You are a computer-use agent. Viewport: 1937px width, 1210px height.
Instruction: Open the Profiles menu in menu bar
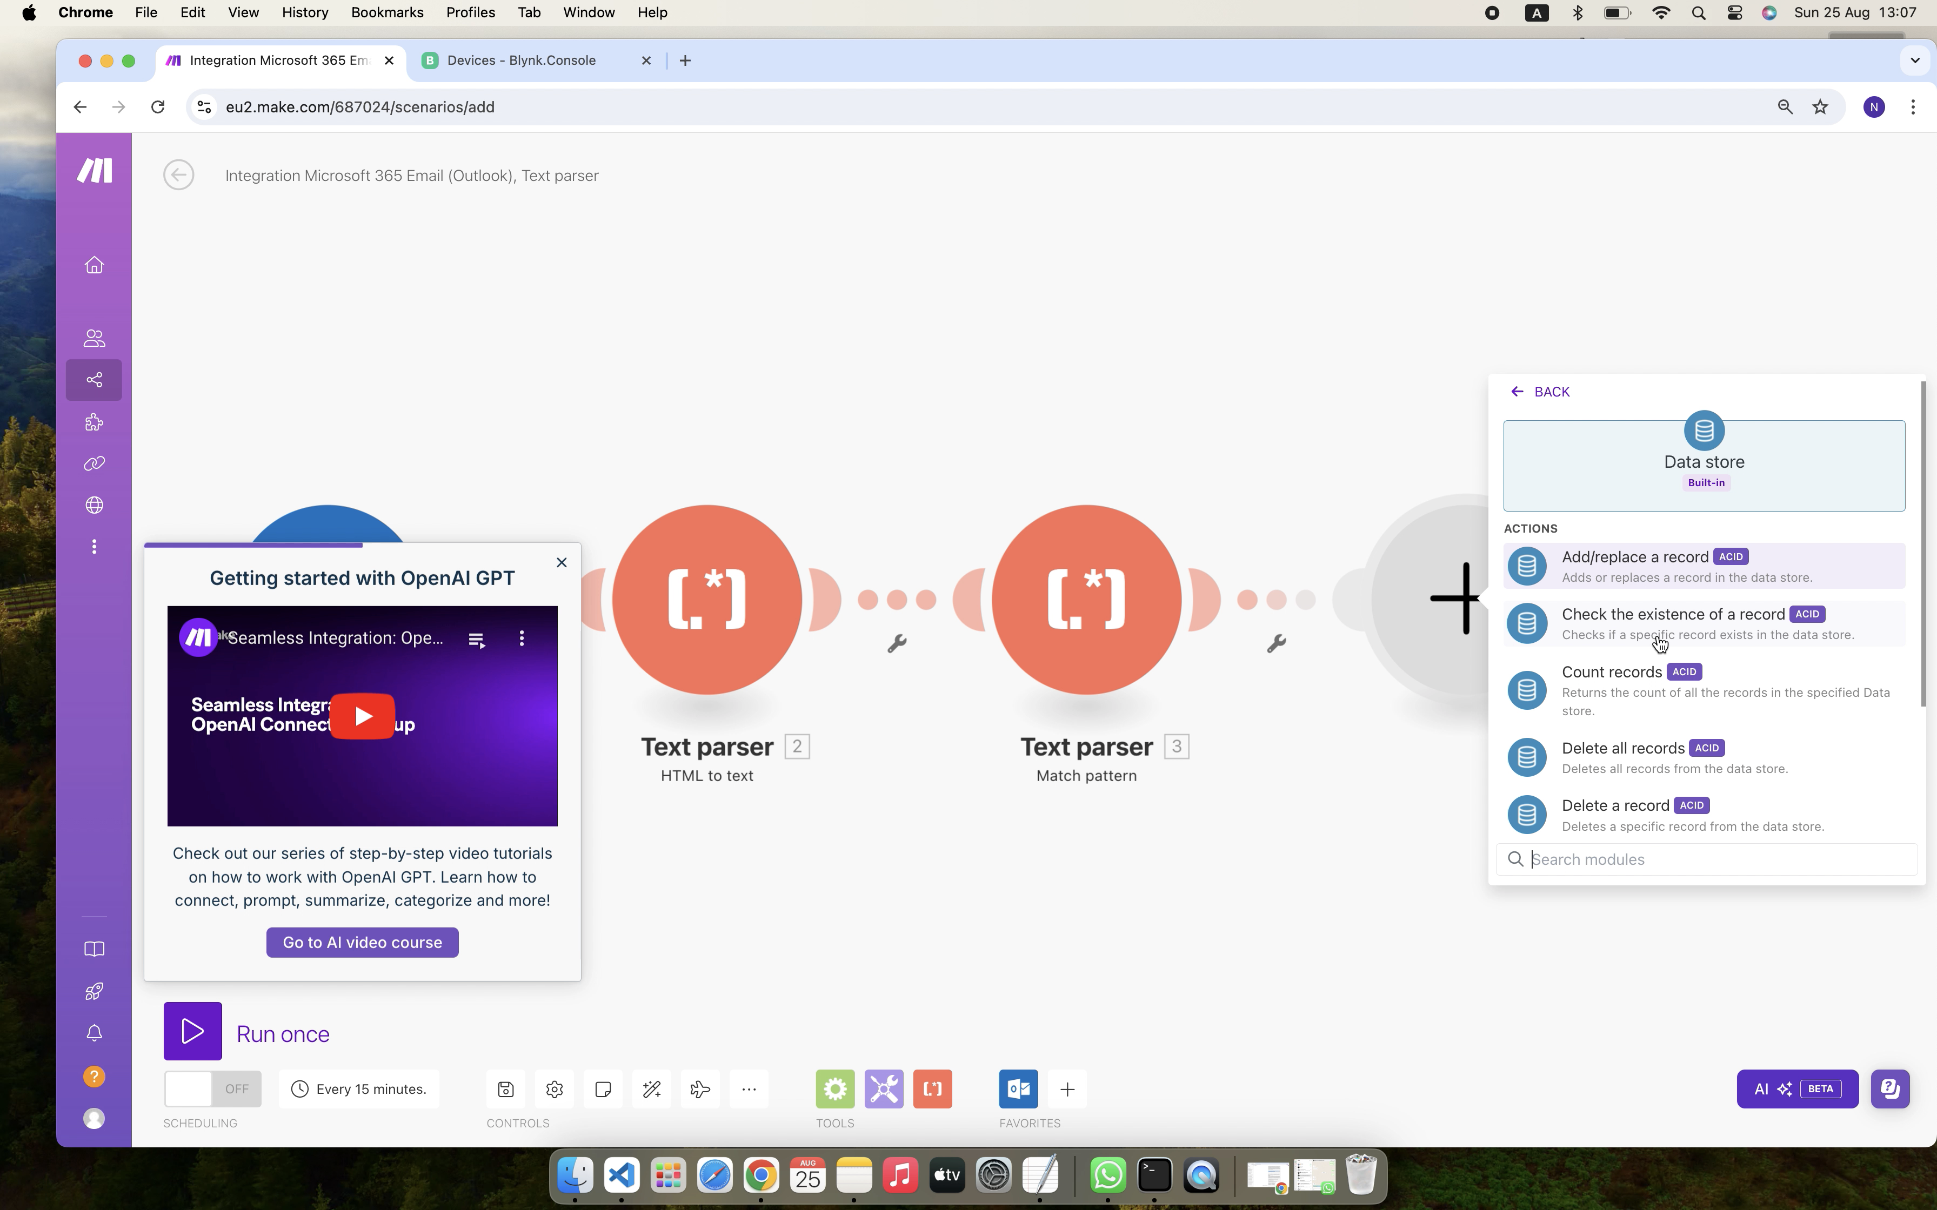tap(471, 13)
